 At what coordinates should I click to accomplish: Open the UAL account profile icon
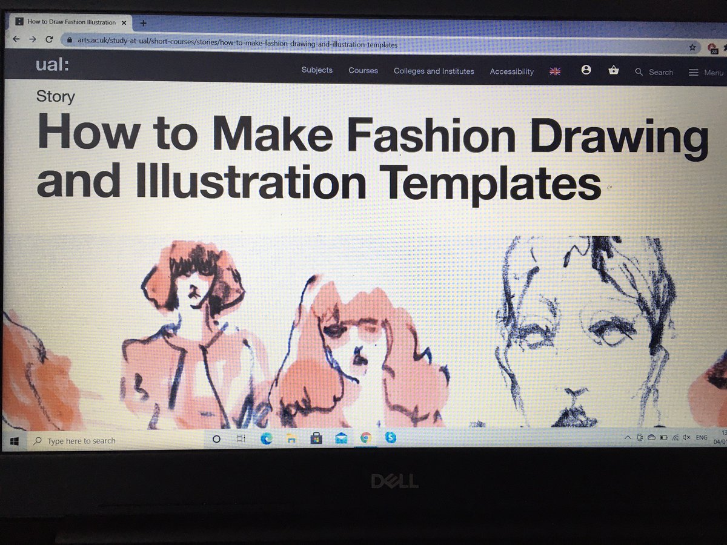tap(586, 70)
